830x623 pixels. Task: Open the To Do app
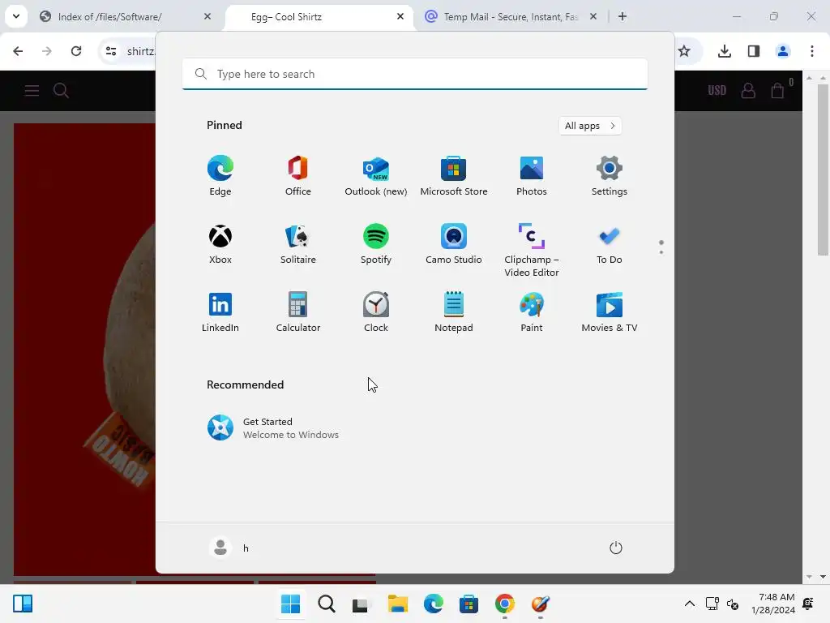pyautogui.click(x=610, y=244)
